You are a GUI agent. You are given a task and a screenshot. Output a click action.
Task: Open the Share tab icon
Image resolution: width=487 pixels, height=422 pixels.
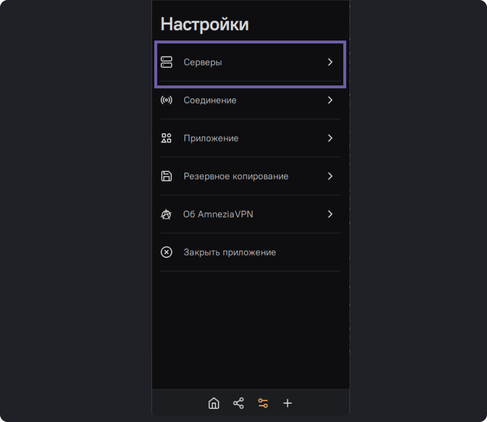[238, 403]
